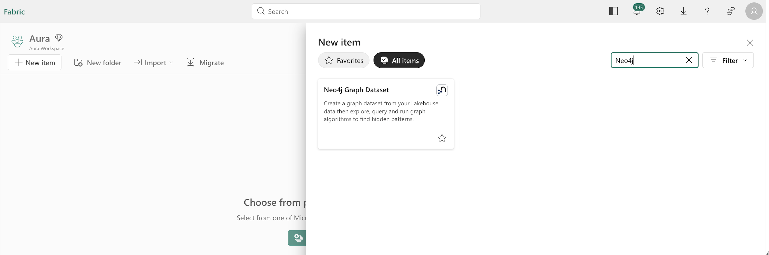Screen dimensions: 769x255
Task: Click the 'Aura Workspace' subtitle
Action: 47,48
